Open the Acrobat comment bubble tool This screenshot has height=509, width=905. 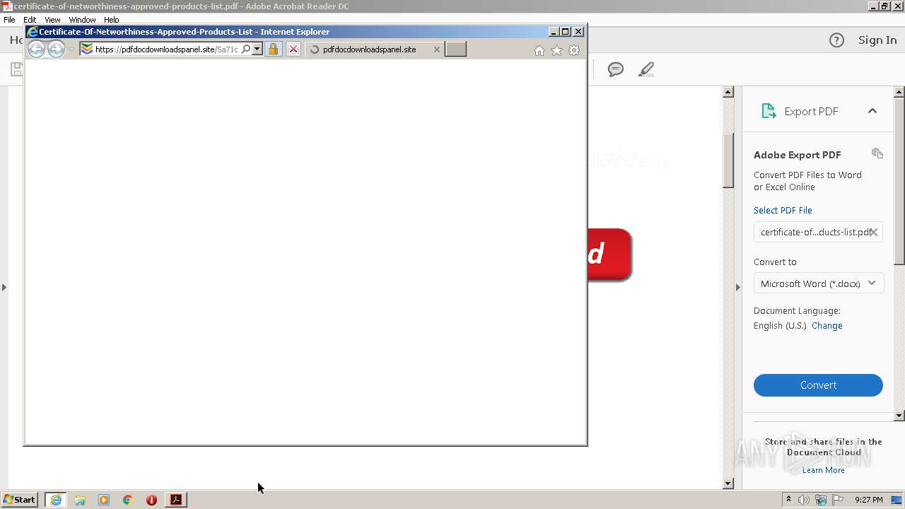pos(616,69)
